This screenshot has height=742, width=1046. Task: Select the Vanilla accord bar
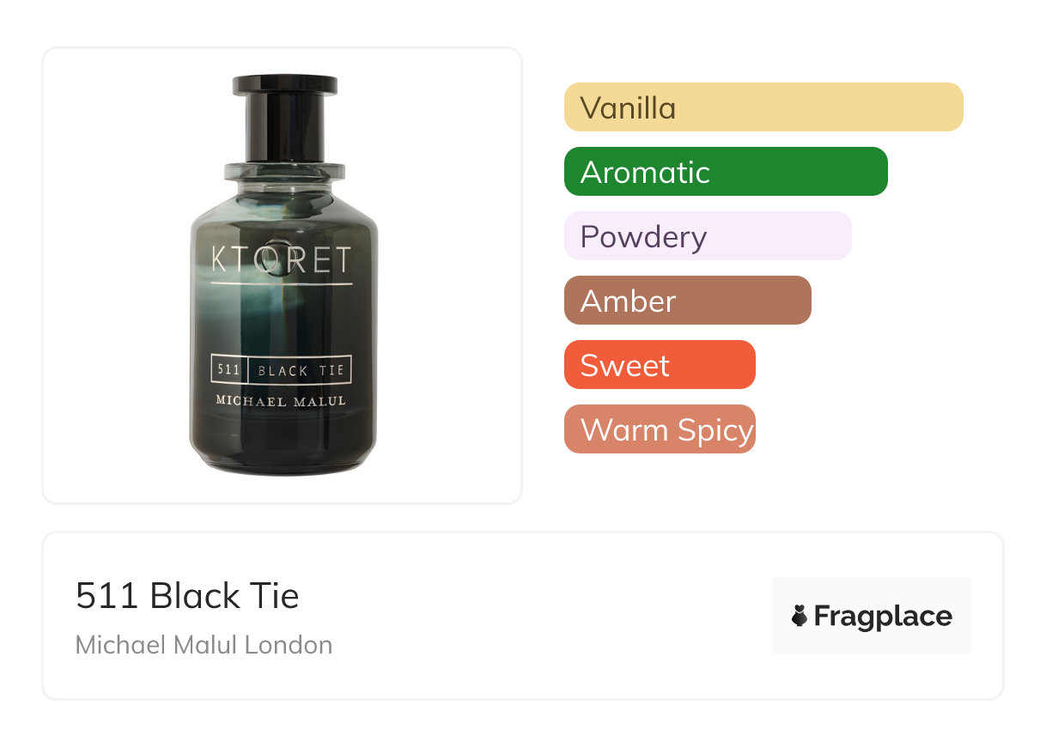(763, 107)
